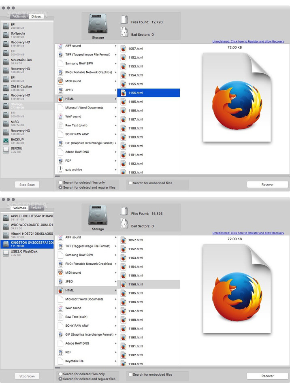
Task: Expand JPEG category arrow in bottom window
Action: coord(115,281)
